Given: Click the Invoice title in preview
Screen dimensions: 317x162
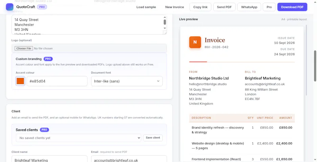Looking at the screenshot, I should point(215,40).
